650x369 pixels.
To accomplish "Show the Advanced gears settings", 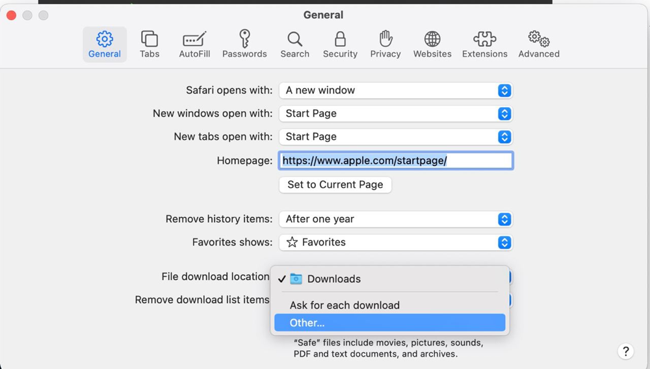I will 539,44.
